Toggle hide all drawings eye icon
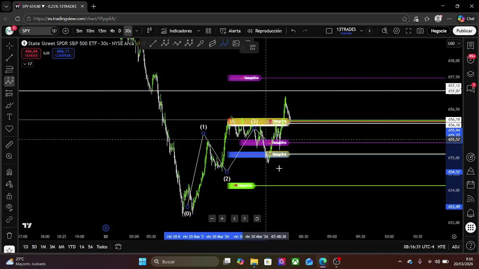Screen dimensions: 479x269 click(9, 207)
